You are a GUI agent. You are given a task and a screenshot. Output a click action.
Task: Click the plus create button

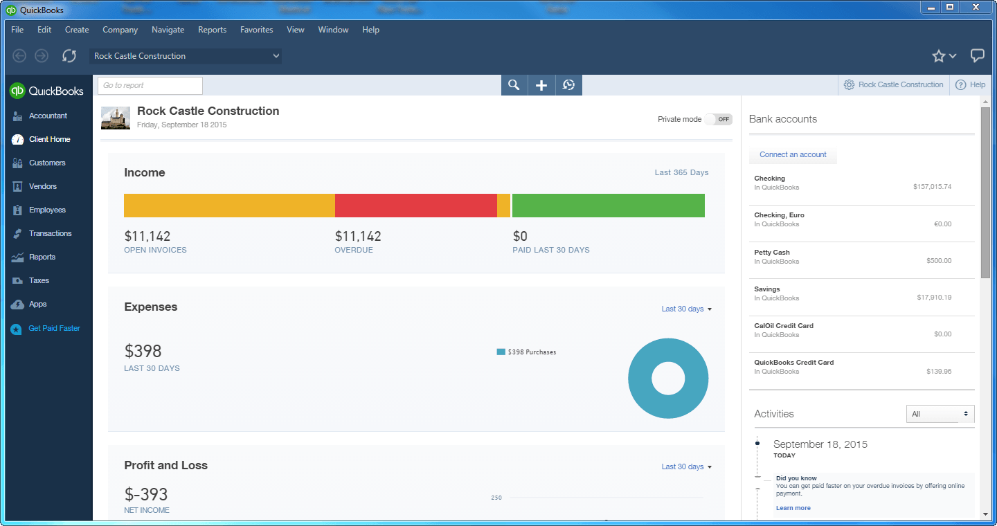tap(541, 84)
